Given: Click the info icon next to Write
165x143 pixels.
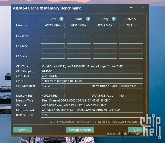Looking at the screenshot, I should click(88, 19).
